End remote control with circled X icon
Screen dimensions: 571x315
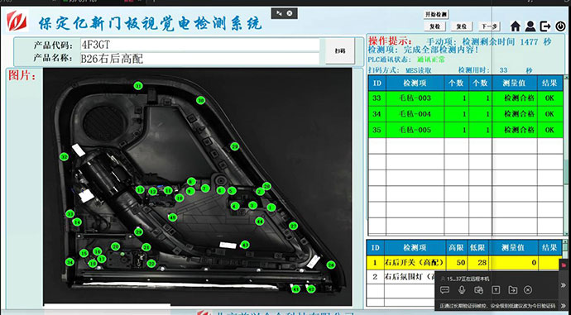pyautogui.click(x=528, y=290)
